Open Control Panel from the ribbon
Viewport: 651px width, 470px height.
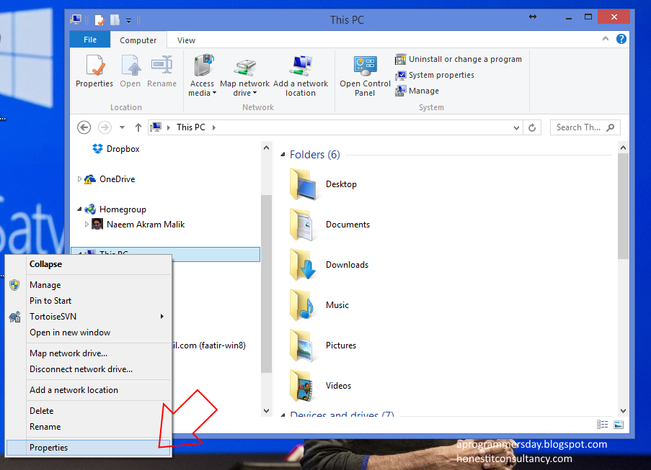pyautogui.click(x=365, y=76)
